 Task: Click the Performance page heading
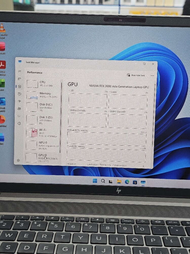tap(34, 72)
